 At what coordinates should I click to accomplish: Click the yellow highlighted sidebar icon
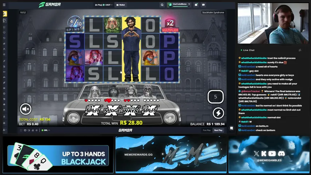5,14
